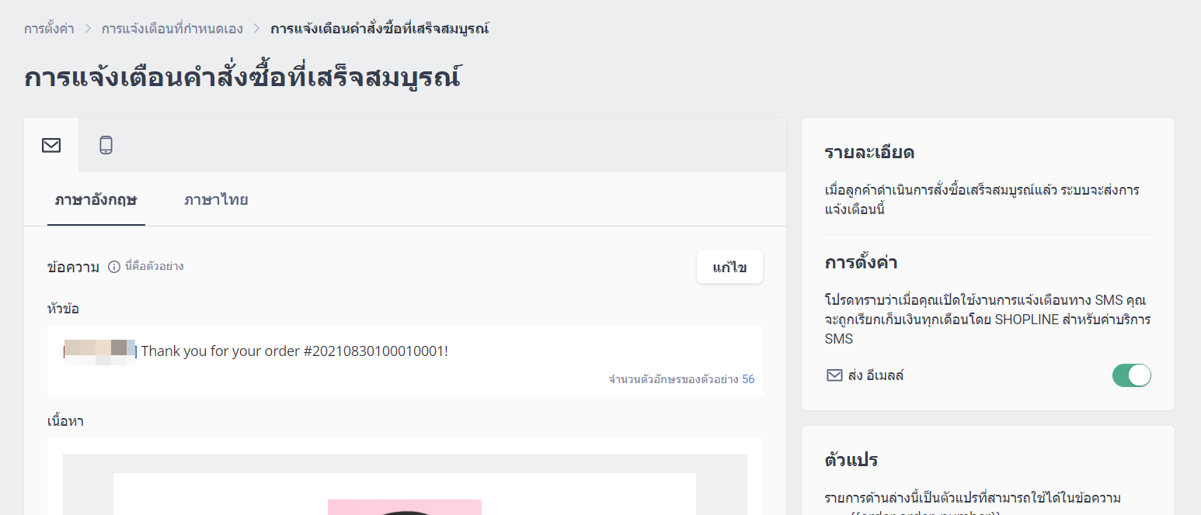Click the variables description รายการด้านล่างนี้เป็นตัวแปร
1201x515 pixels.
click(x=973, y=498)
